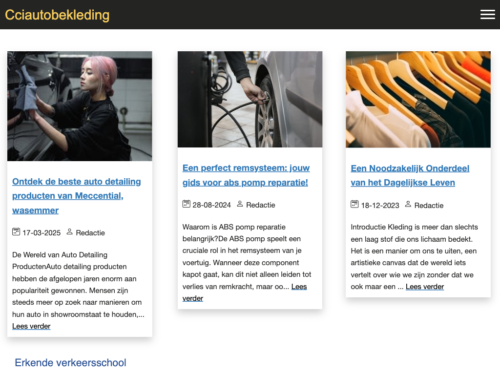The image size is (500, 375).
Task: Click the clothes on hangers photo
Action: point(418,99)
